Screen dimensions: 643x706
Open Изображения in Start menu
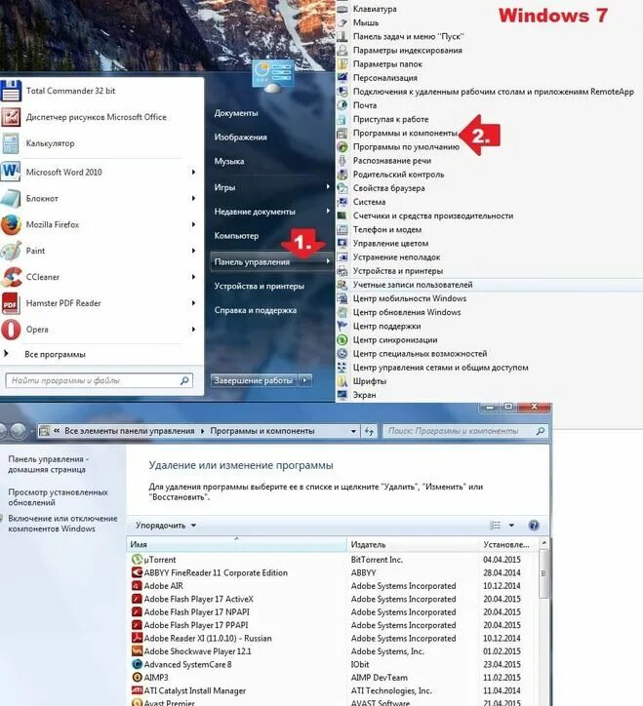coord(241,137)
